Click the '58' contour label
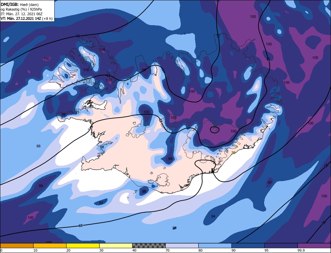Image resolution: width=331 pixels, height=253 pixels. click(326, 166)
